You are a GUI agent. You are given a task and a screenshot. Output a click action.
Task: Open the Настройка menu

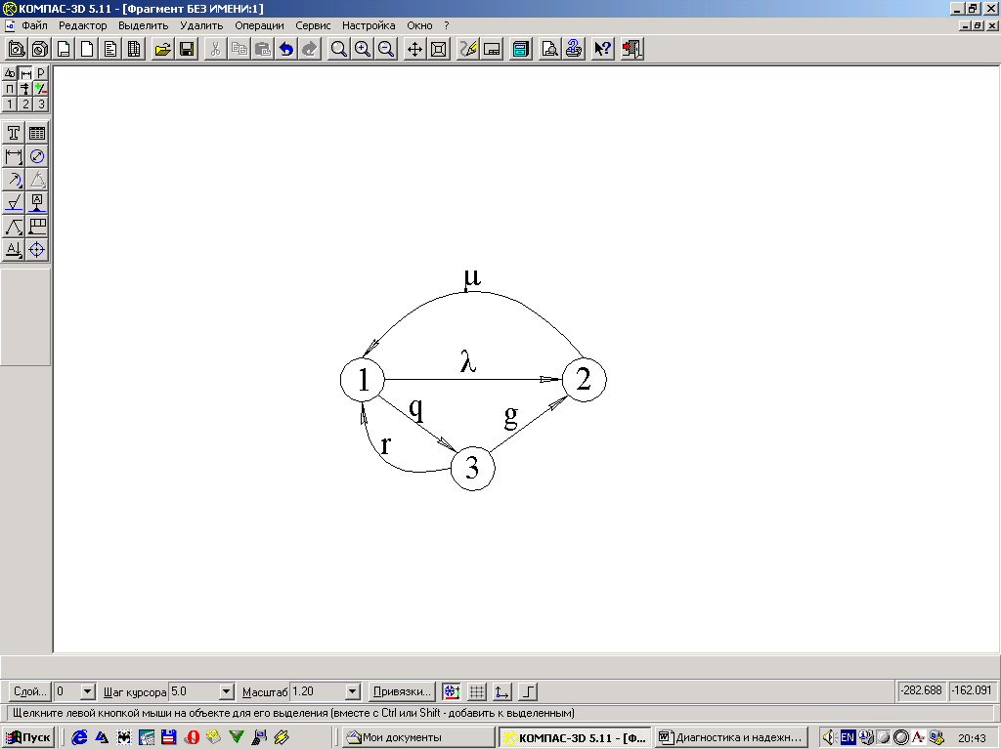click(369, 25)
